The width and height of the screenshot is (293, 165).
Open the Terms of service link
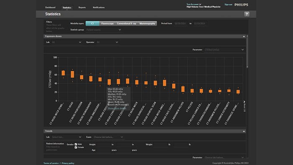tap(51, 163)
